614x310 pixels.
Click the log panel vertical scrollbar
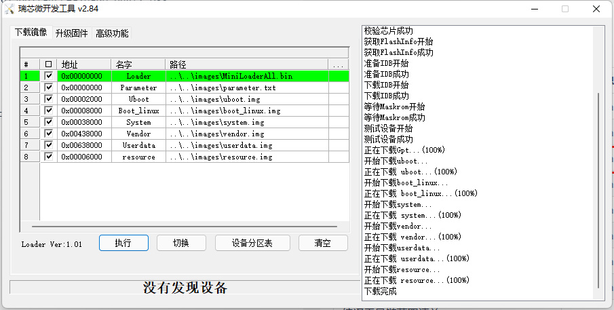598,190
